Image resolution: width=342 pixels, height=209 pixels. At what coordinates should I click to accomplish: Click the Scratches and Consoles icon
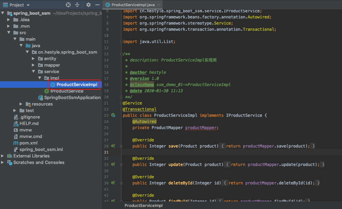pyautogui.click(x=10, y=163)
